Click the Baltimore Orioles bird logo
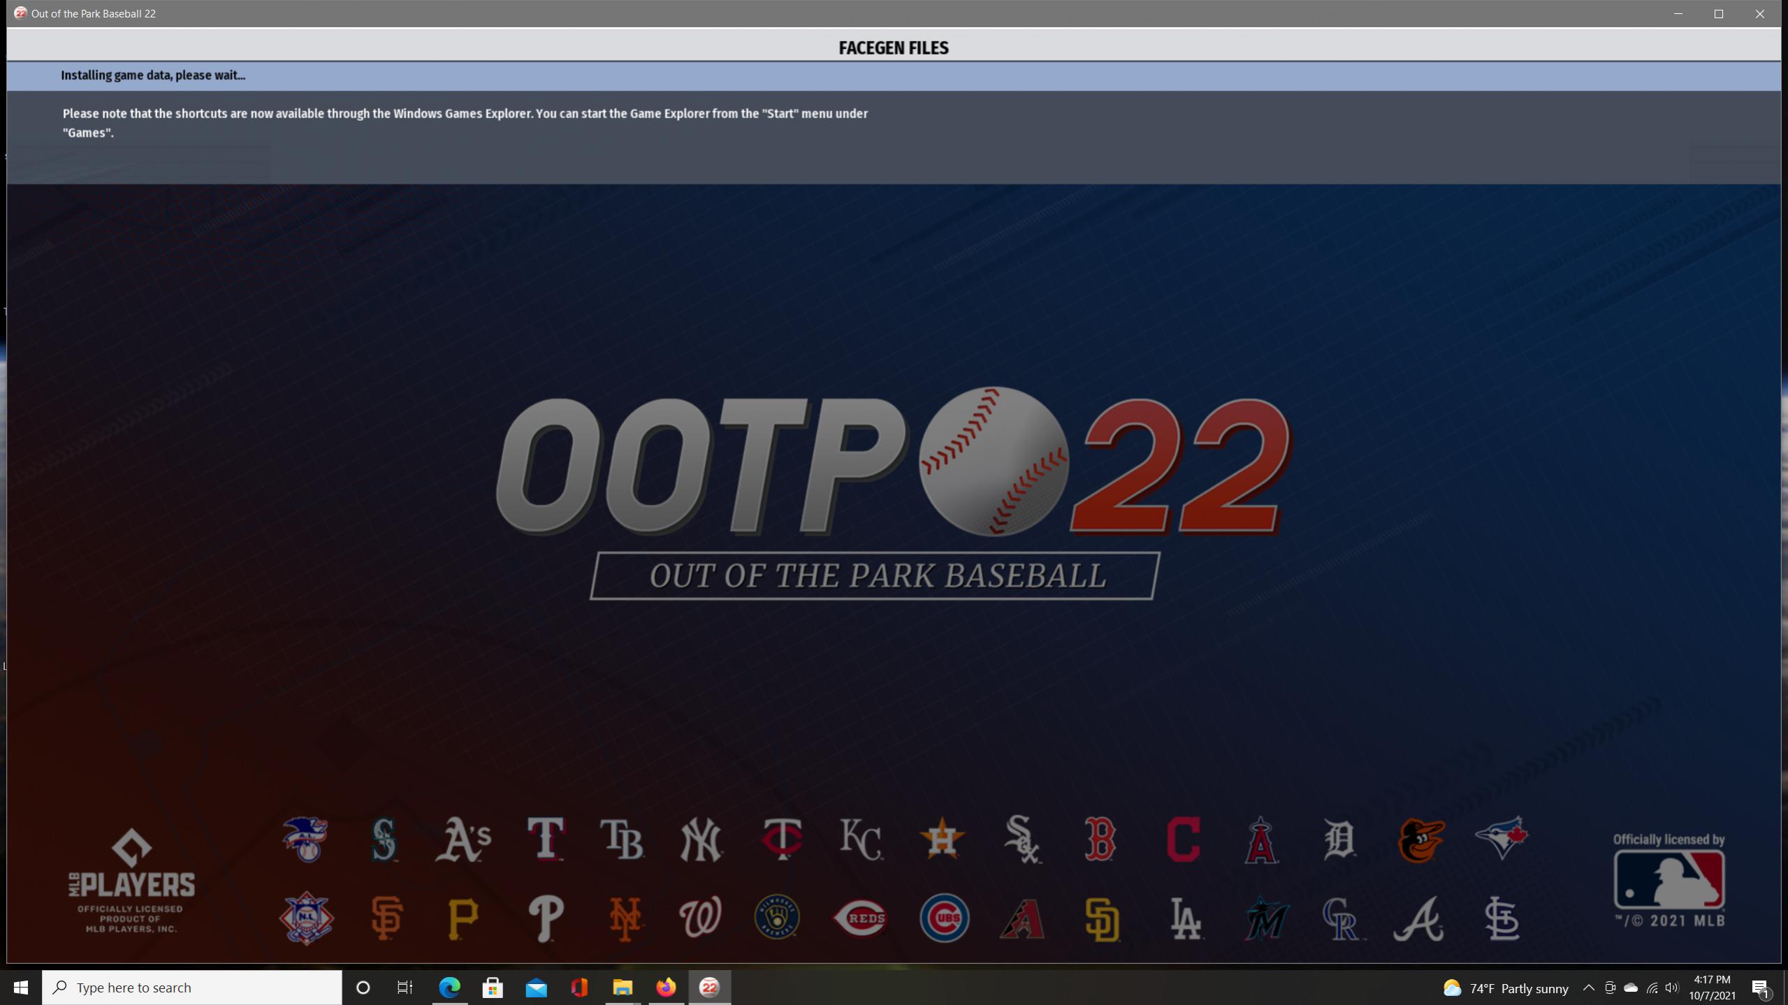 1421,839
